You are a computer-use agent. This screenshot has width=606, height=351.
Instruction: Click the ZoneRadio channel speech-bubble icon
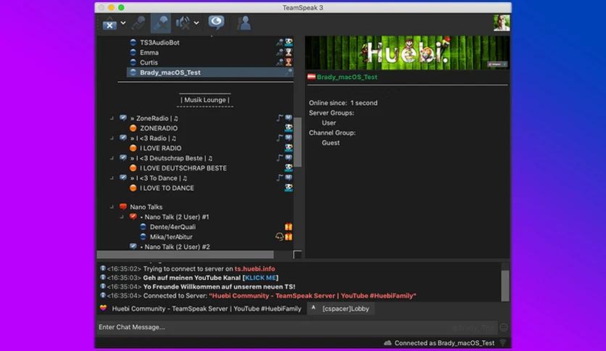(x=123, y=117)
